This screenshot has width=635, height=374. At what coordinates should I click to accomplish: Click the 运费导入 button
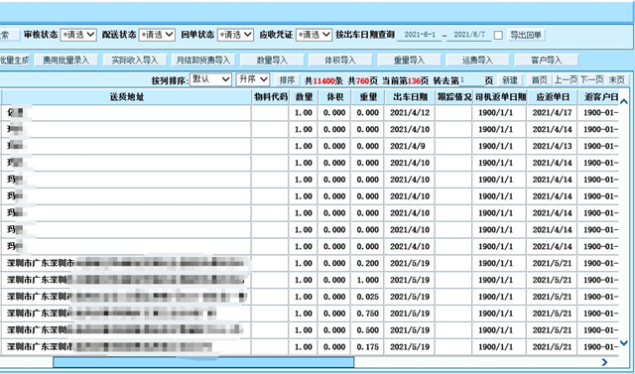477,61
